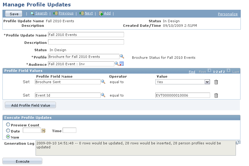Screen dimensions: 249x166
Task: Delete the Brochure Sent row with trash icon
Action: 216,82
